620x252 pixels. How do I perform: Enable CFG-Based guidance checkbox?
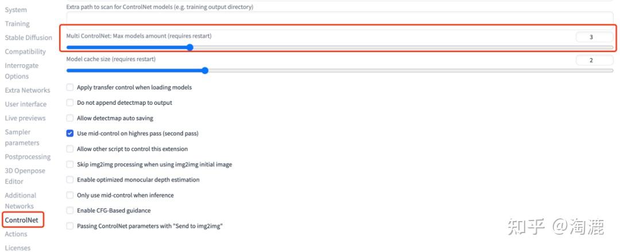point(70,211)
